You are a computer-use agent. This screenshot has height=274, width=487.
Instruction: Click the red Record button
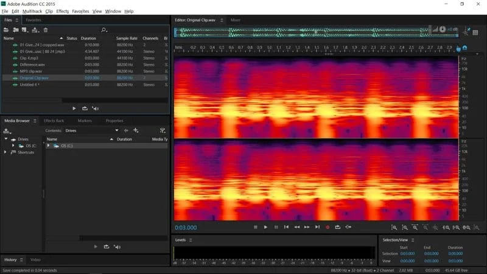coord(328,227)
